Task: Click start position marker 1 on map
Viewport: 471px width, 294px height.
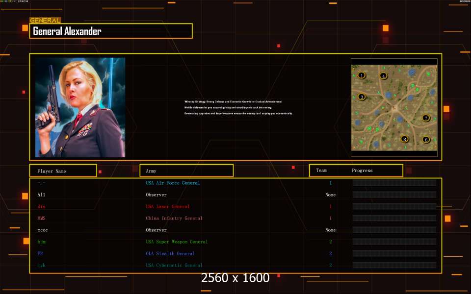Action: point(362,75)
